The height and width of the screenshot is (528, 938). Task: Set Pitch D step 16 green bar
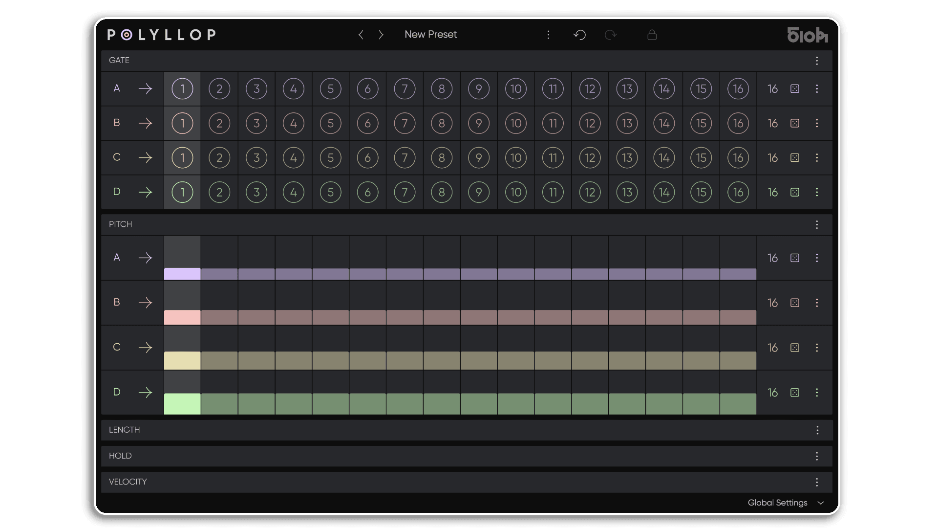point(738,404)
